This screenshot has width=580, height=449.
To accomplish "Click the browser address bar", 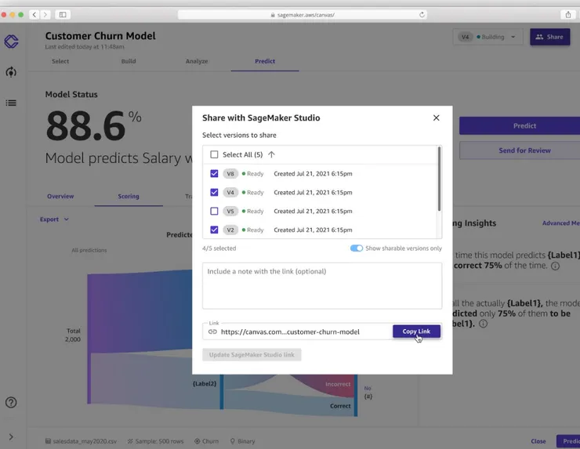I will click(303, 15).
